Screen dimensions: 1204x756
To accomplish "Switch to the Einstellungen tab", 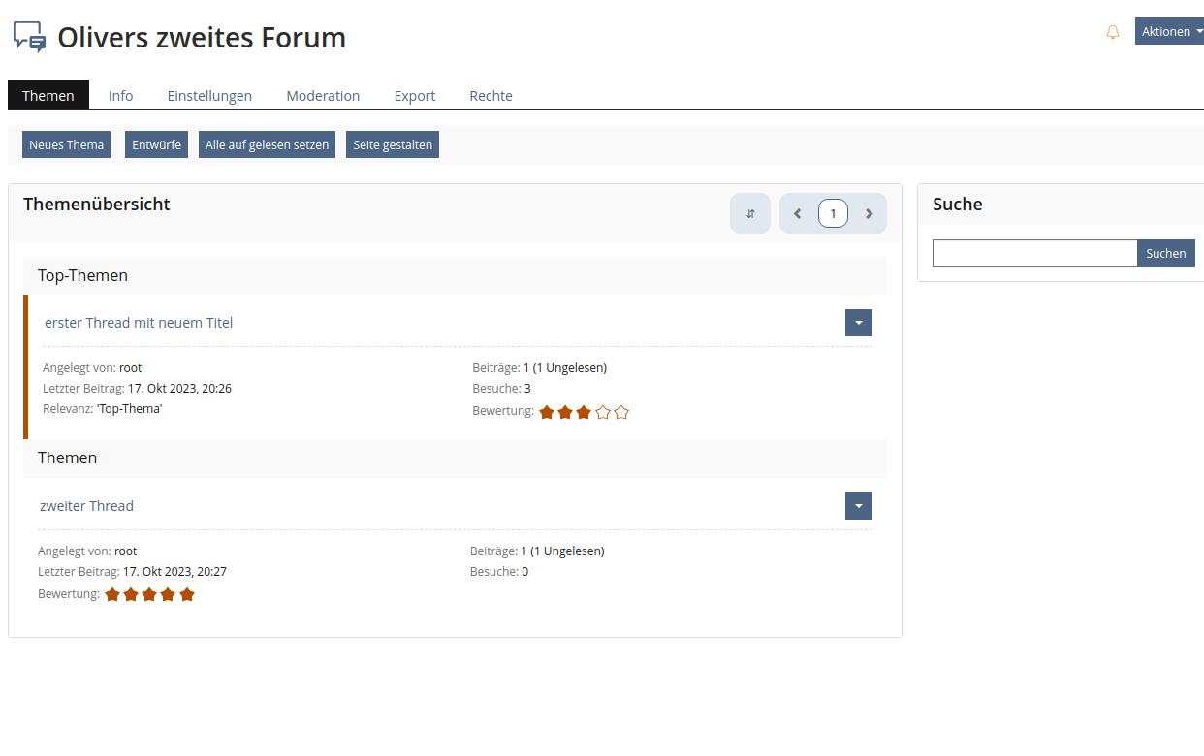I will tap(209, 96).
